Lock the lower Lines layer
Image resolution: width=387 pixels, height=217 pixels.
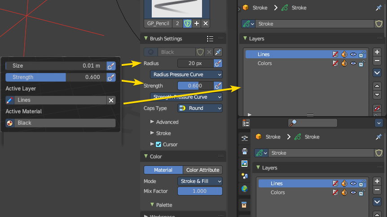pyautogui.click(x=362, y=183)
